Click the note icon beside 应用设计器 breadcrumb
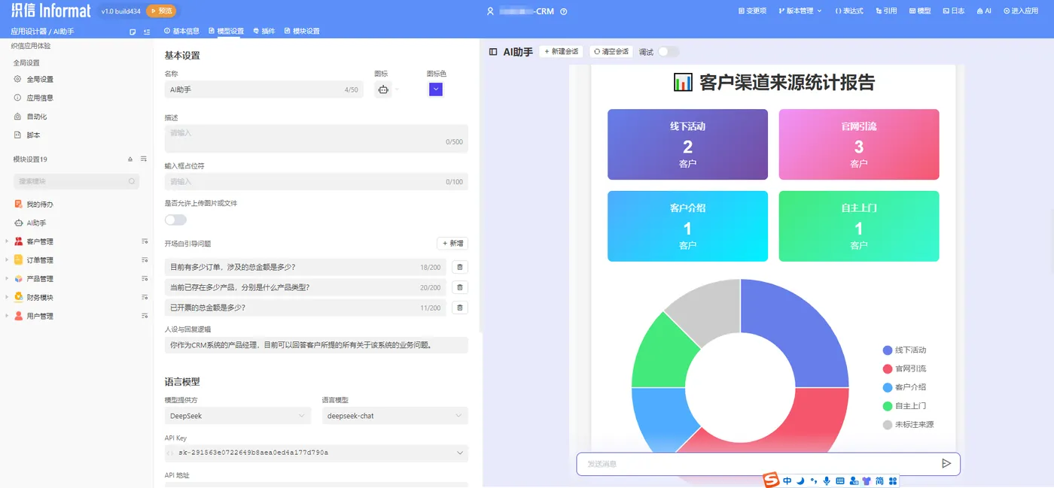The height and width of the screenshot is (488, 1054). [133, 32]
